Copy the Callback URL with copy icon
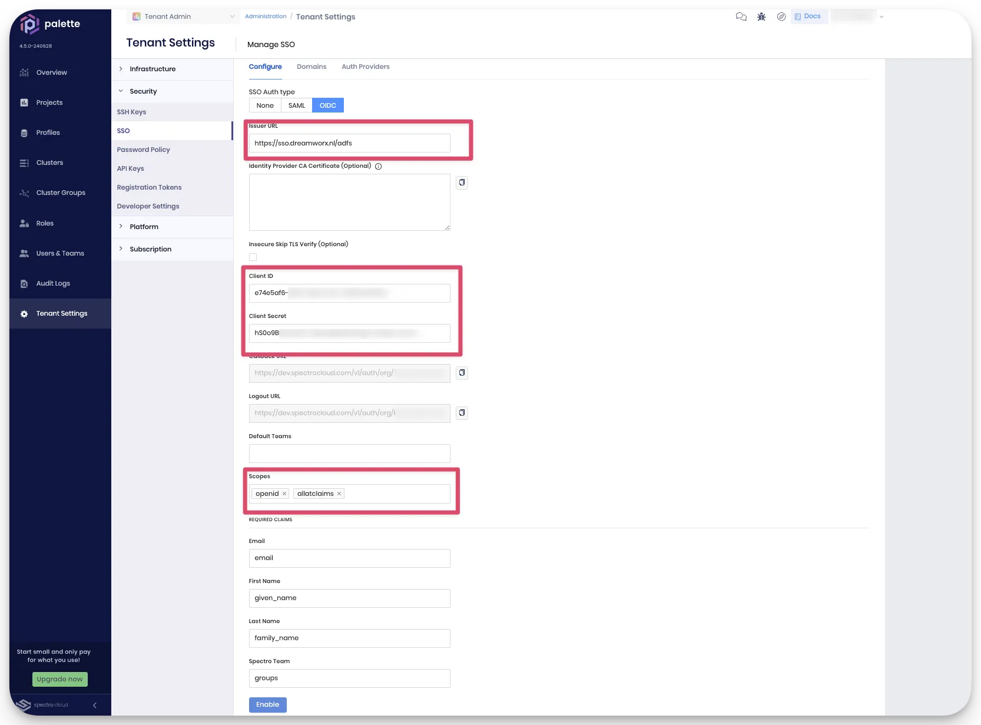The width and height of the screenshot is (981, 725). coord(462,373)
